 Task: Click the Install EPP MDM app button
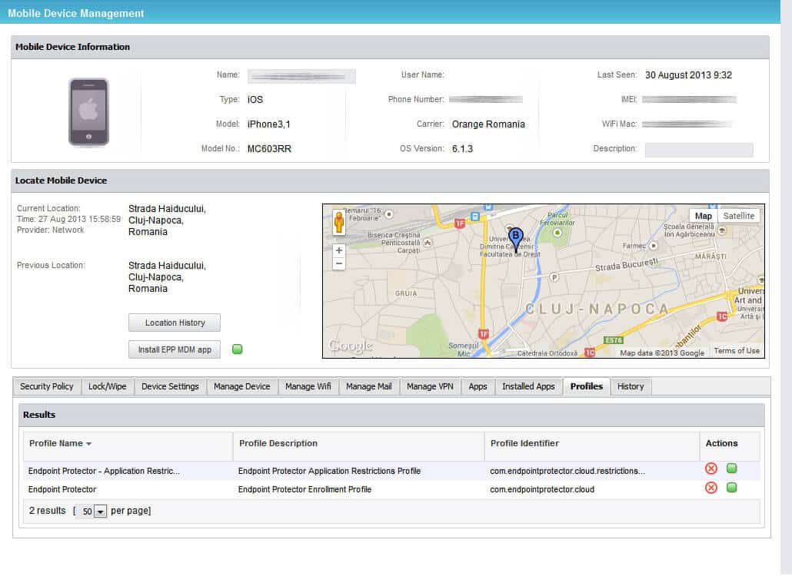(175, 349)
